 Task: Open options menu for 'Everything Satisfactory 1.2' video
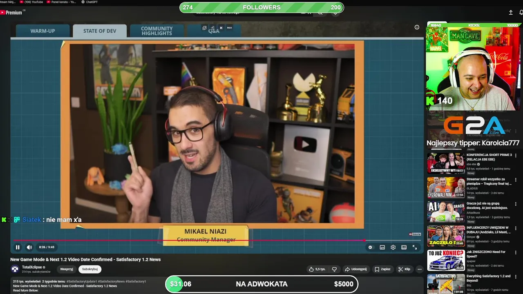point(516,276)
